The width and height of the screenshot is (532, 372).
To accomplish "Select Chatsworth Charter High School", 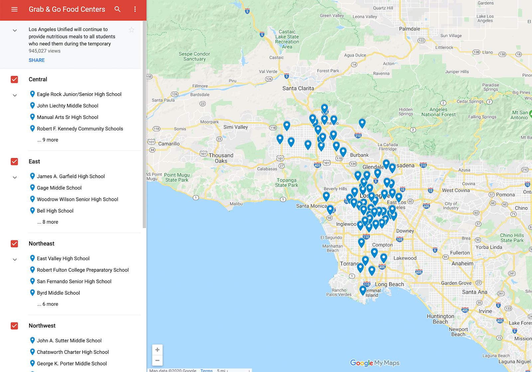I will click(x=73, y=352).
